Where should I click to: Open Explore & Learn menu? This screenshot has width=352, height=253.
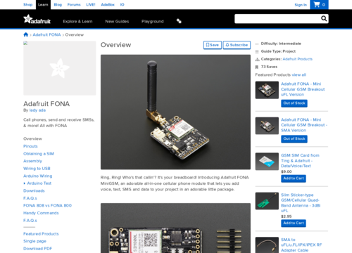[x=77, y=21]
